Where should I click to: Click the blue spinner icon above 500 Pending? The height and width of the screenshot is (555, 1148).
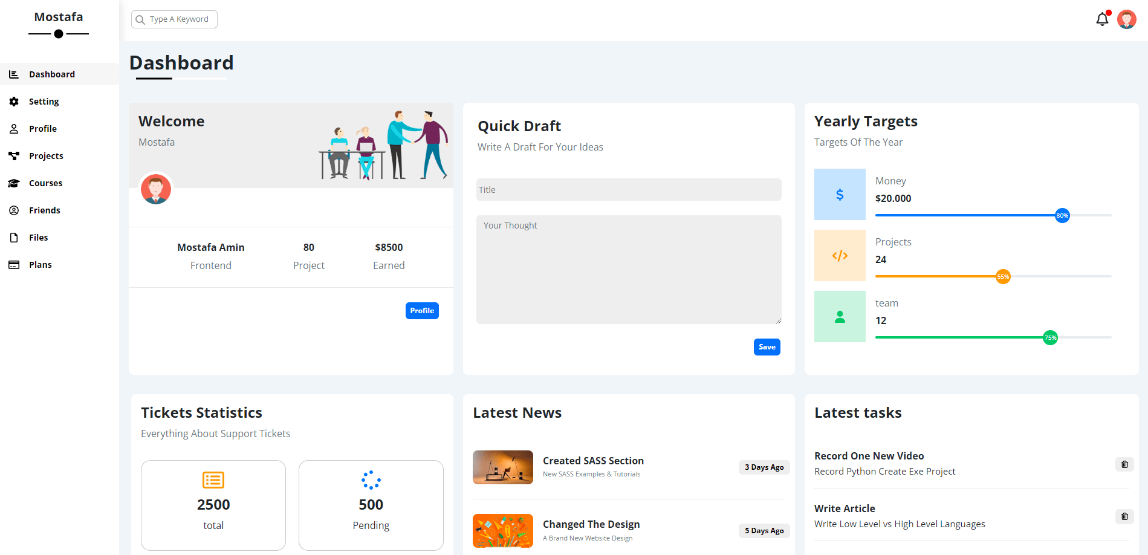click(371, 480)
